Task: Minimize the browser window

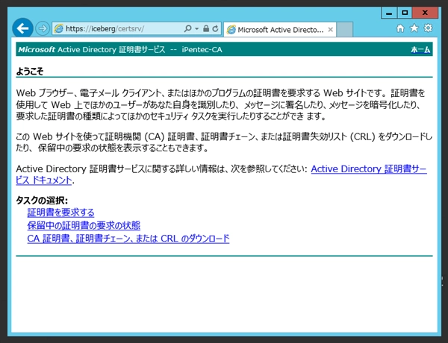Action: pos(389,13)
